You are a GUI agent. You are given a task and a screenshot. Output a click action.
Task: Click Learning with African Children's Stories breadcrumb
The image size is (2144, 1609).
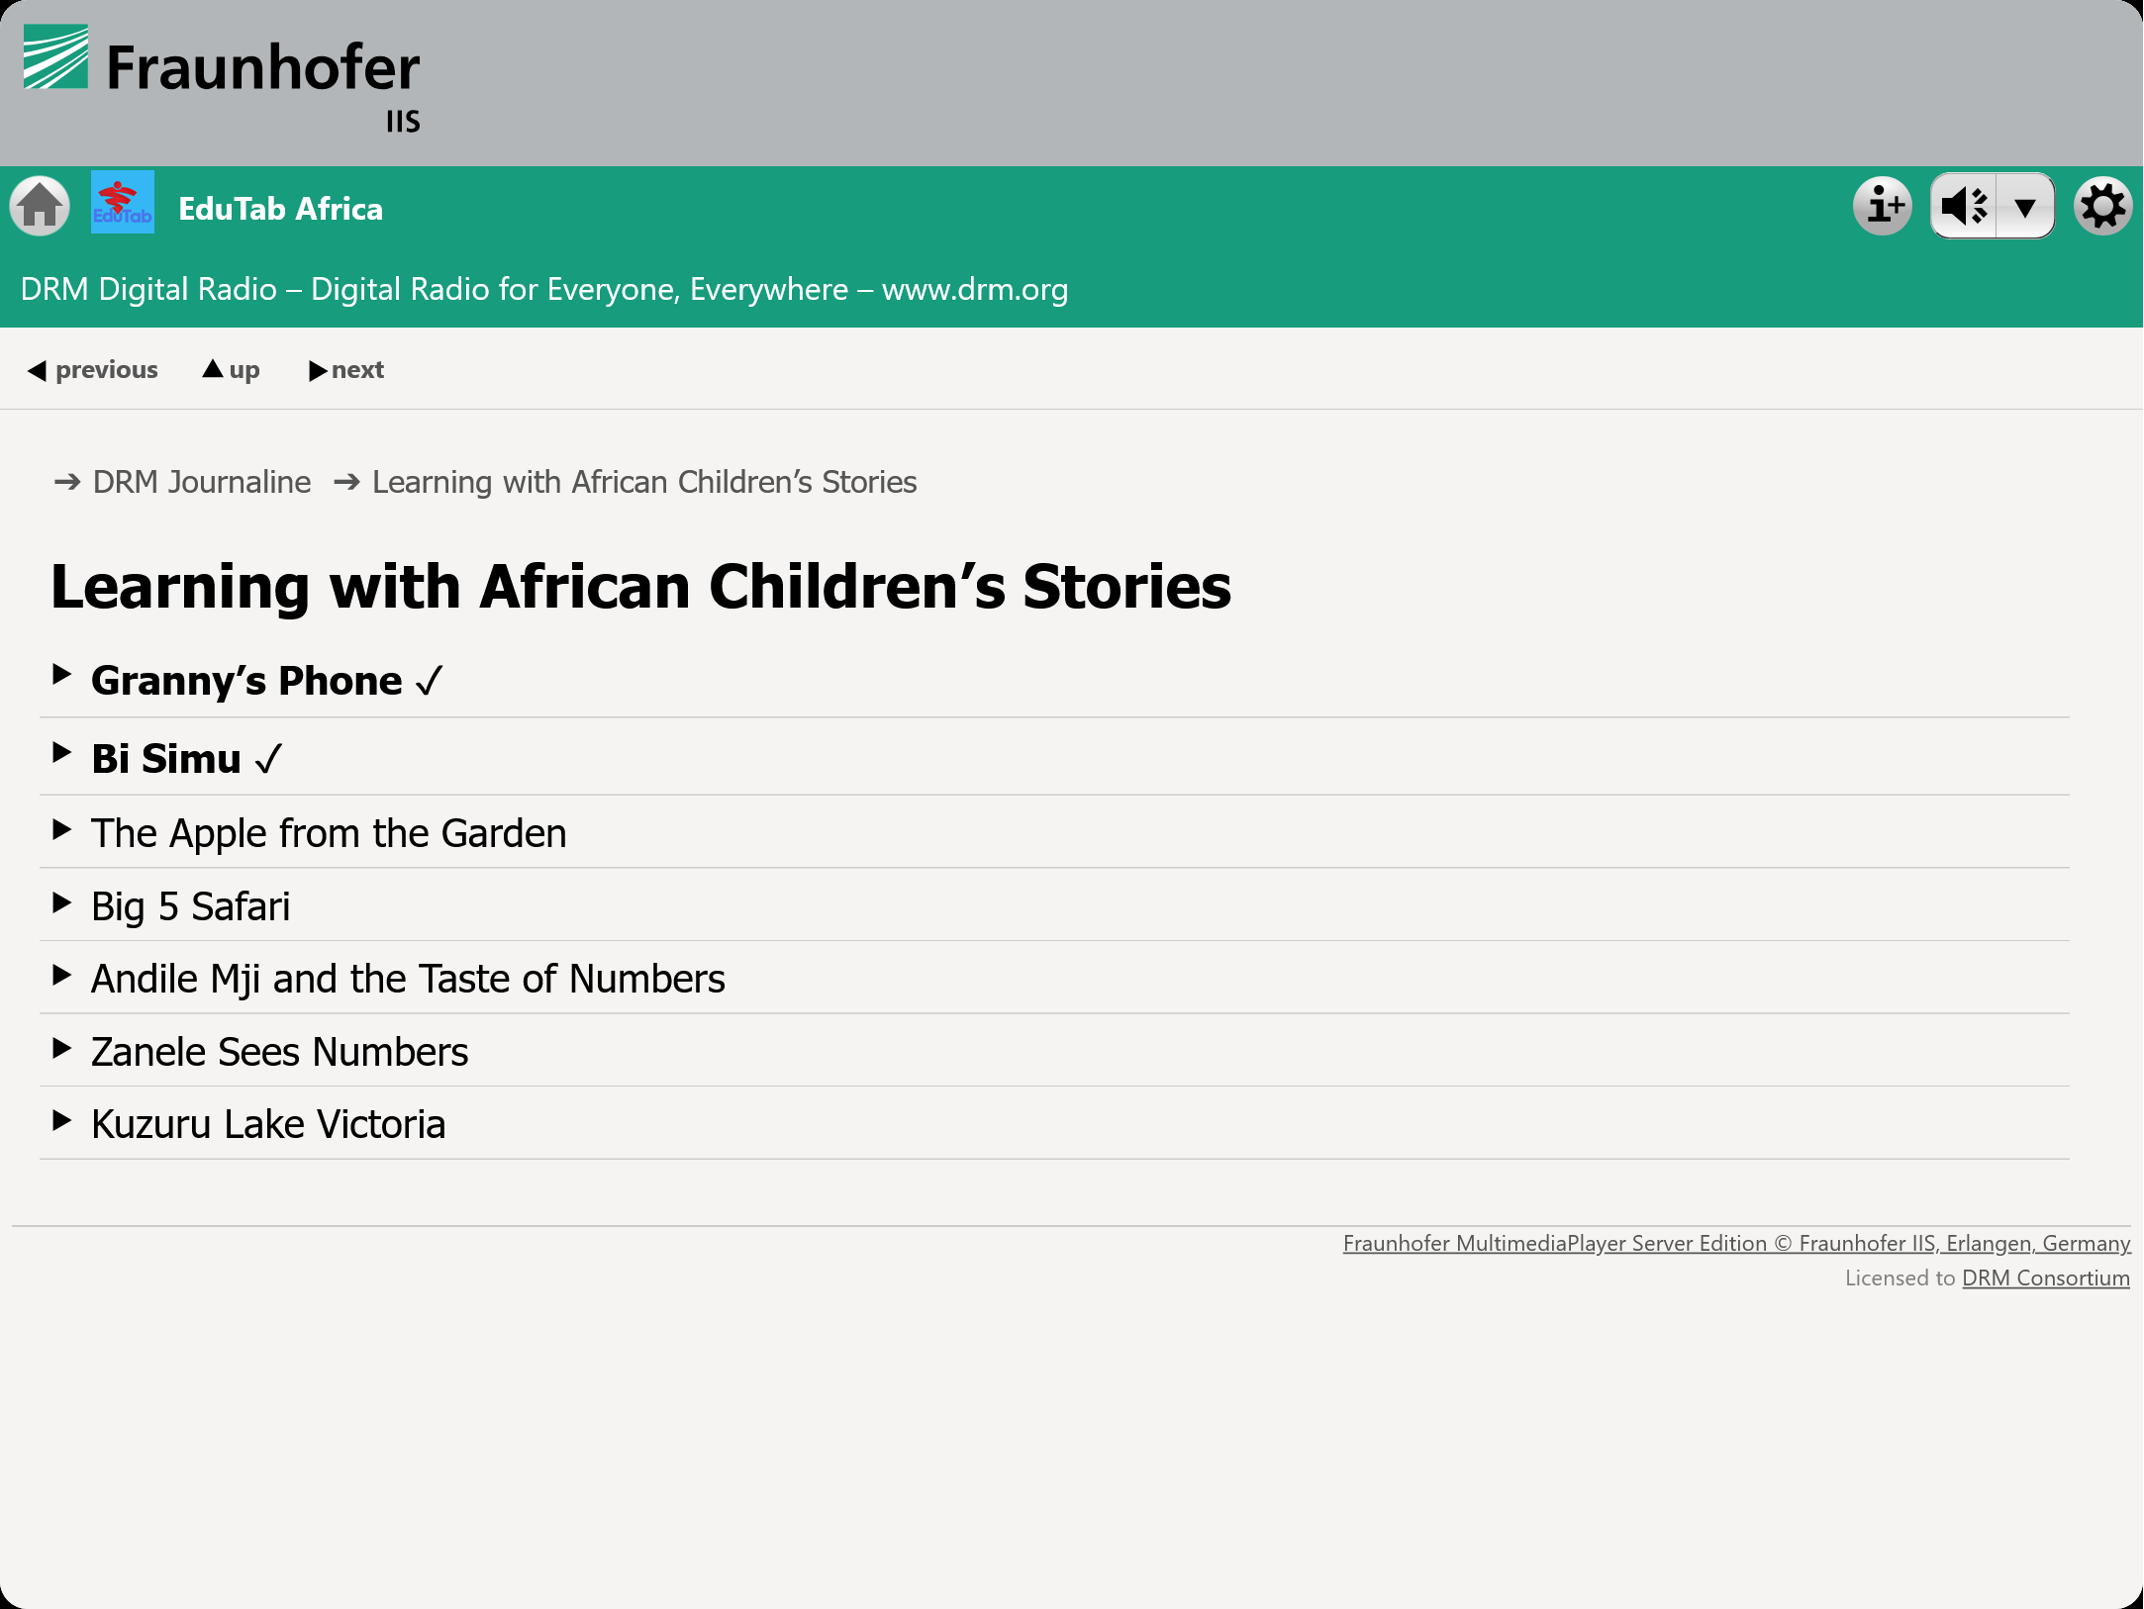click(x=644, y=482)
